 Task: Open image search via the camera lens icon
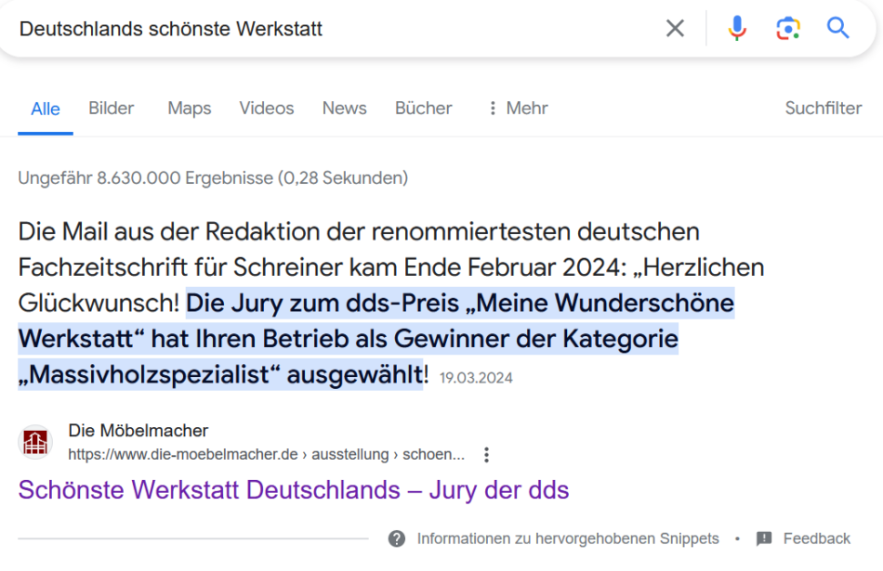click(x=788, y=28)
